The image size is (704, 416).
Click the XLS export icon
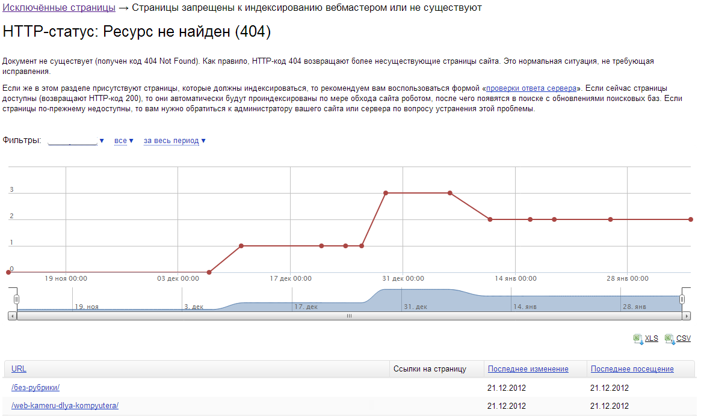coord(638,339)
